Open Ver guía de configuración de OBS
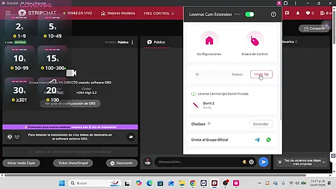 [x=70, y=103]
